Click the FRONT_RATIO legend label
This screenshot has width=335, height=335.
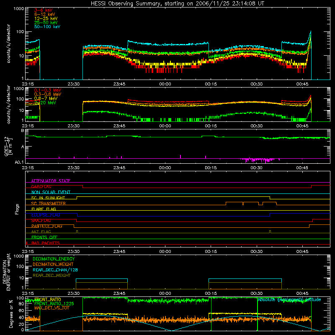click(x=48, y=299)
